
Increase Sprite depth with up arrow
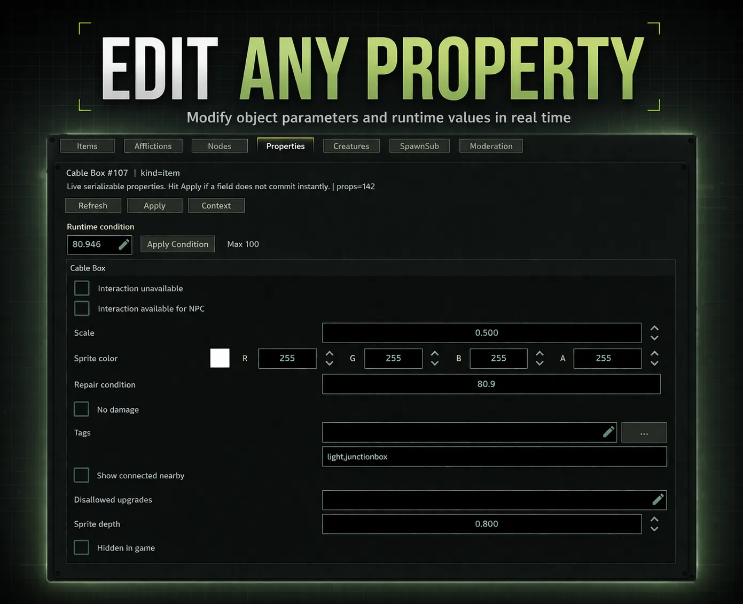(654, 520)
